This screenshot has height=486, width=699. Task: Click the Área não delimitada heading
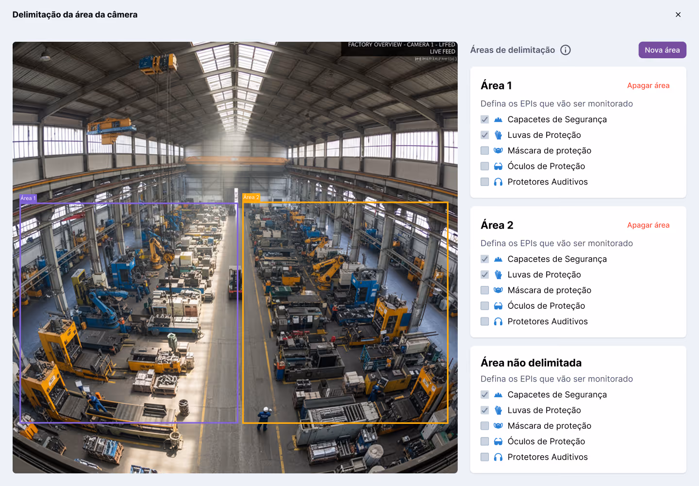531,363
